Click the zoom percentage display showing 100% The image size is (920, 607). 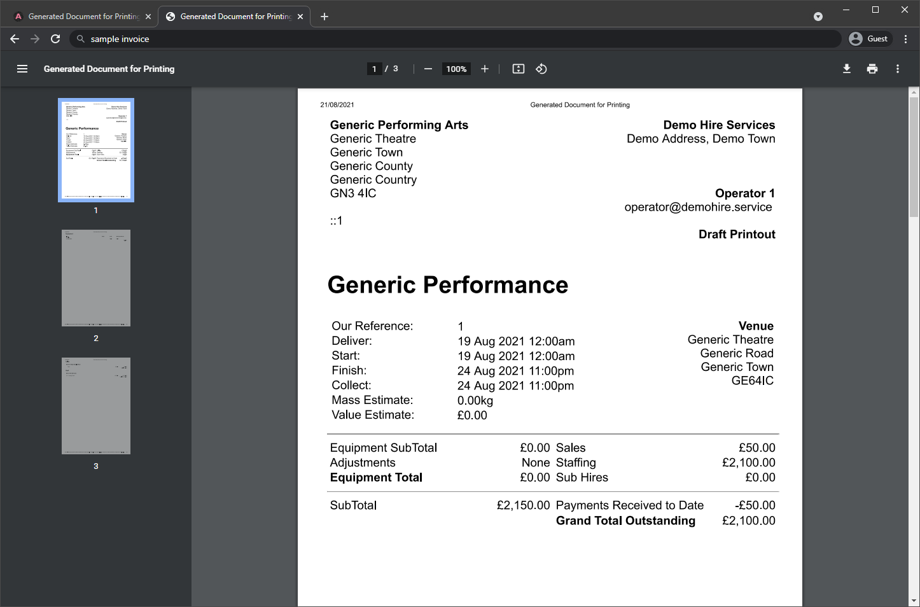point(456,69)
